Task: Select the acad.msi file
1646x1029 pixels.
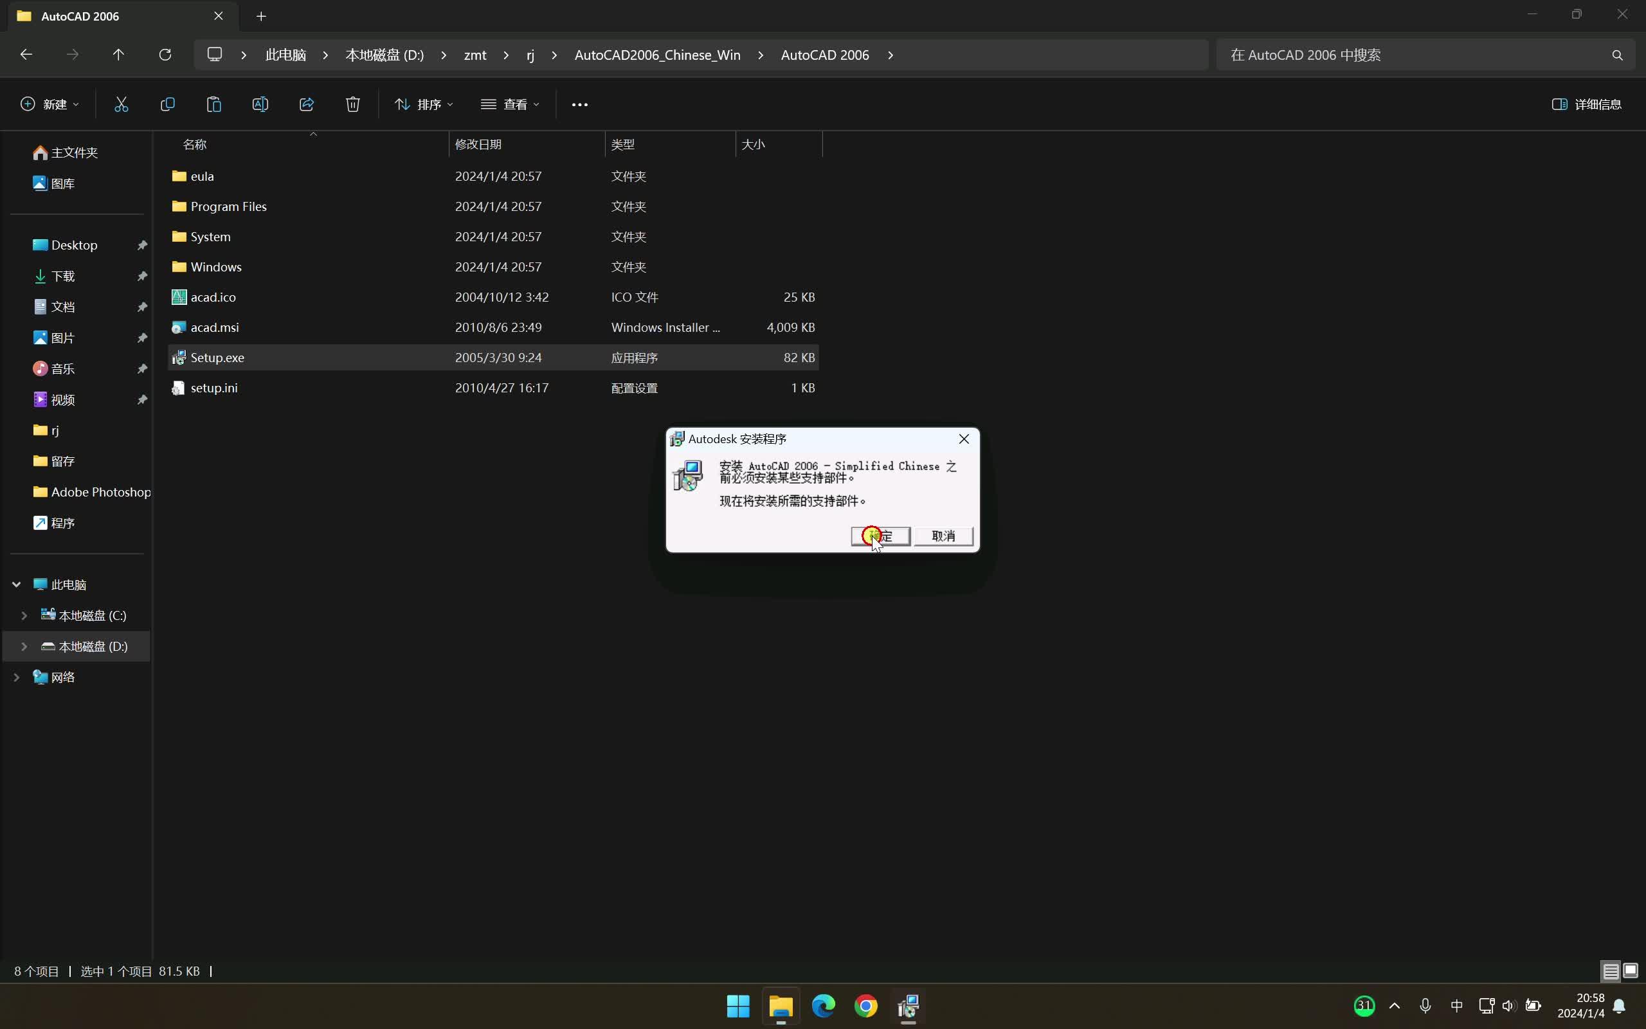Action: point(215,327)
